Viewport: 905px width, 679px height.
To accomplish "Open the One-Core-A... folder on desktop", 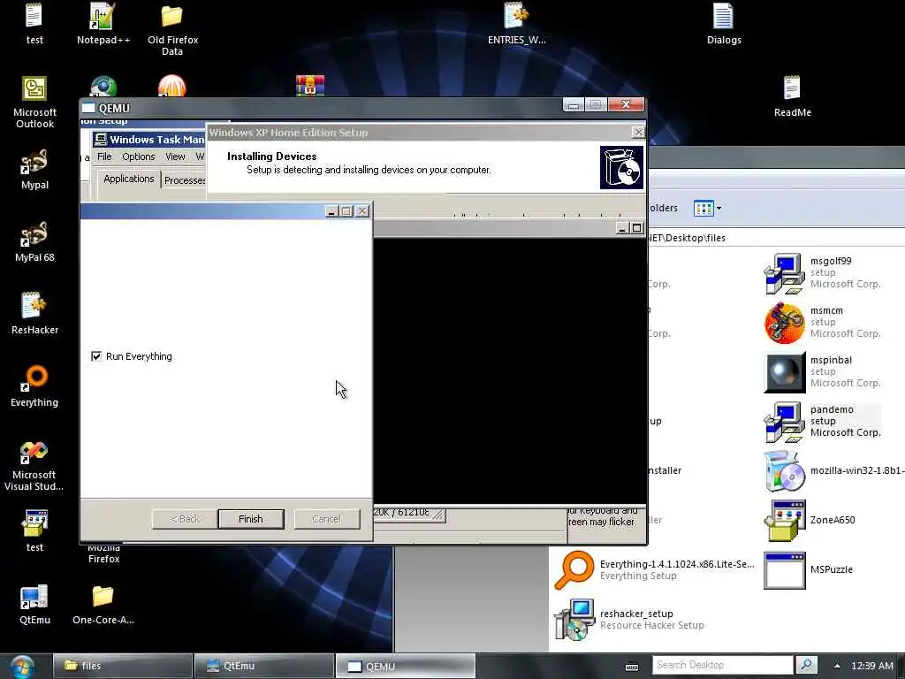I will coord(103,604).
